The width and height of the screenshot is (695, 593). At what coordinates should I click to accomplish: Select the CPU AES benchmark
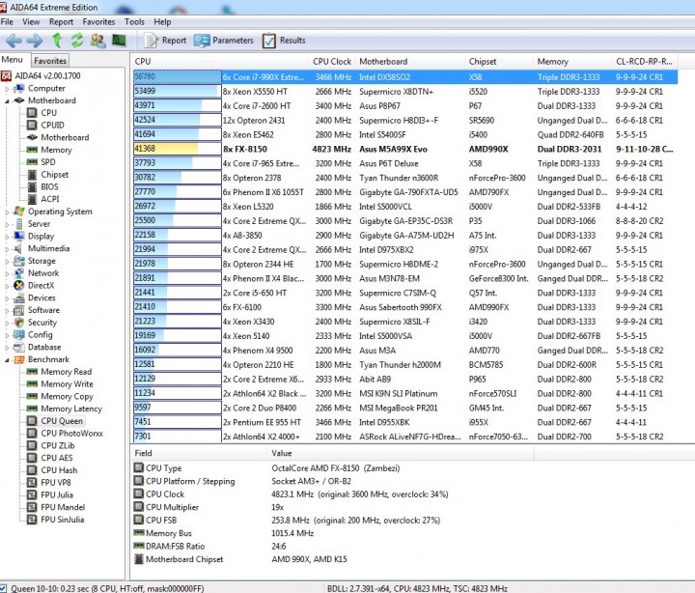tap(57, 458)
